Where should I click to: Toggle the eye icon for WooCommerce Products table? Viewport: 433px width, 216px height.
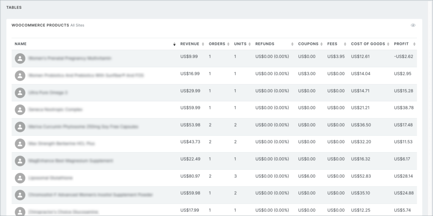(413, 25)
